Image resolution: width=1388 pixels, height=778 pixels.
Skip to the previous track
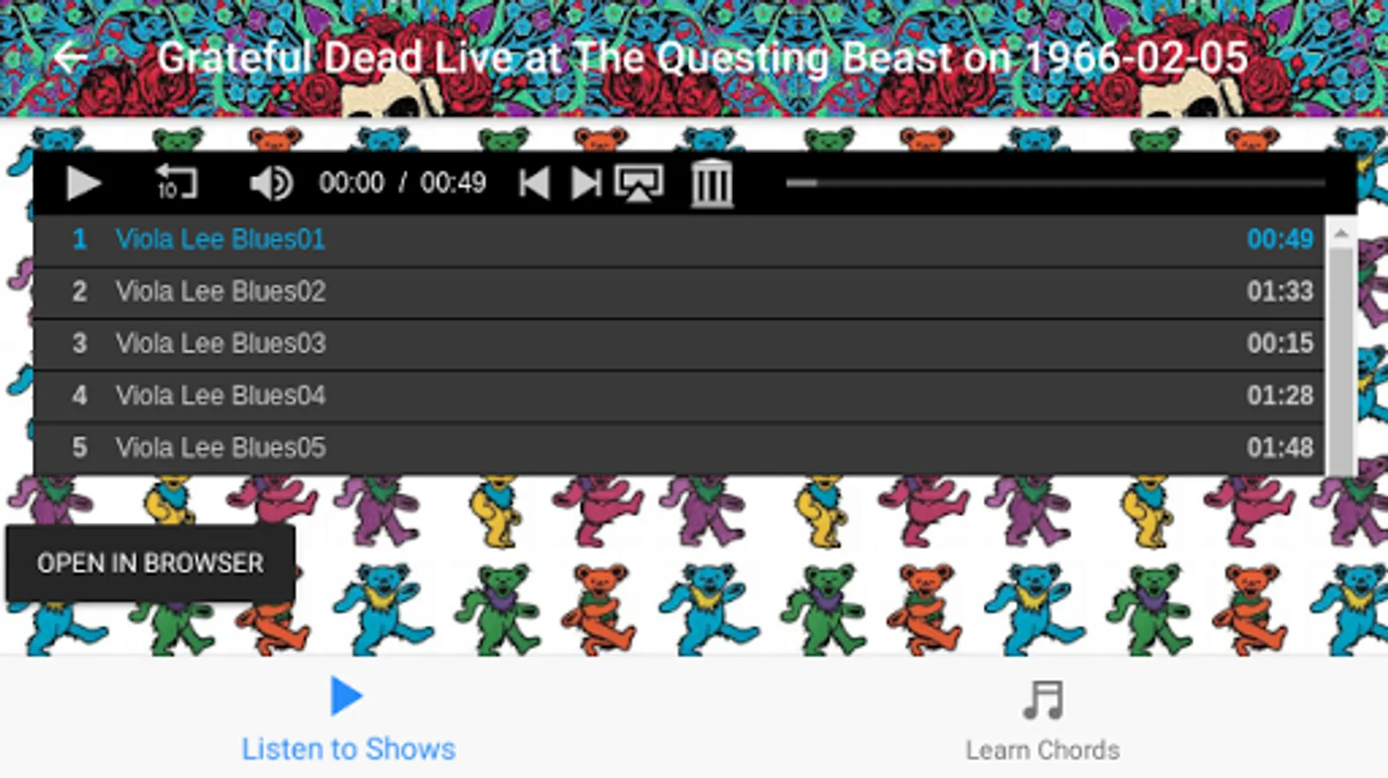click(x=534, y=183)
